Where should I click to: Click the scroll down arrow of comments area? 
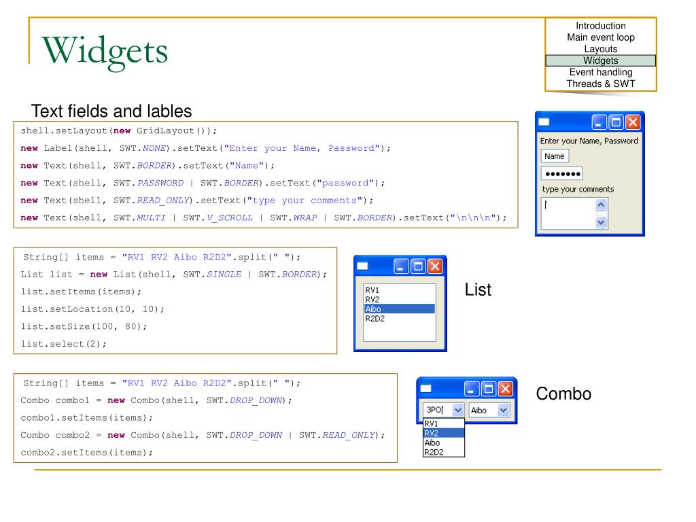(601, 222)
